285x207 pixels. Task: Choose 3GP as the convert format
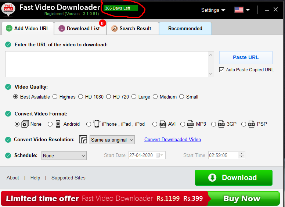(213, 124)
